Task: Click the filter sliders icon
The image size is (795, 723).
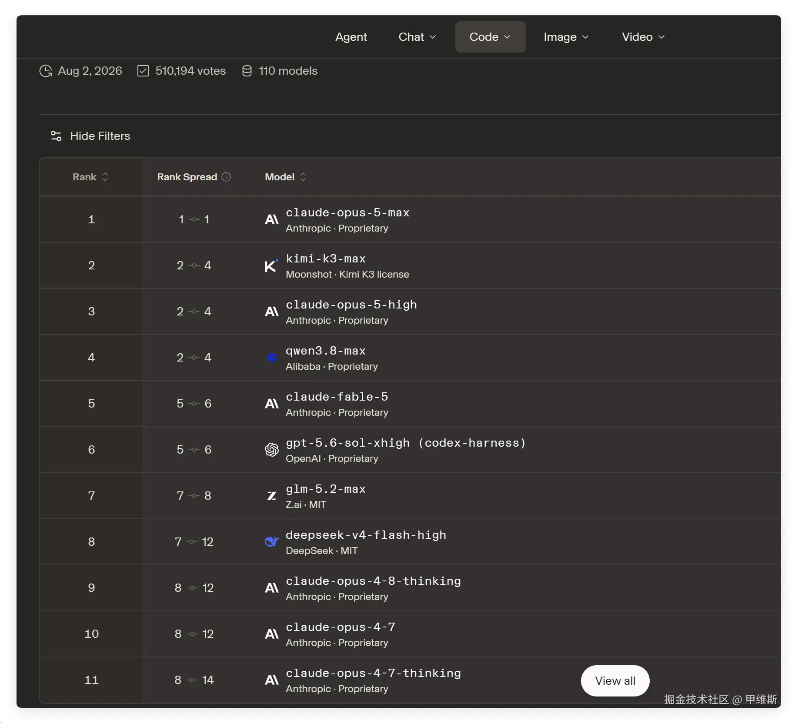Action: click(x=56, y=136)
